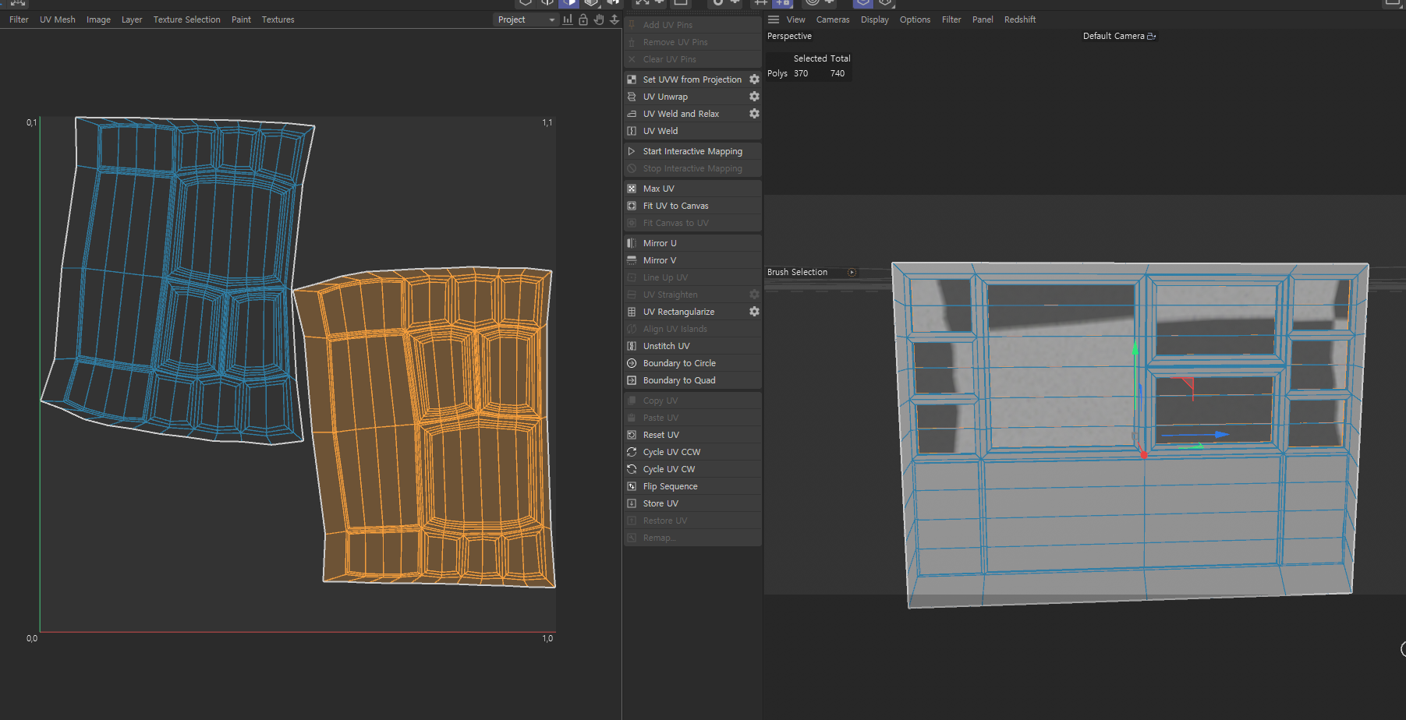Click the Boundary to Circle icon

click(x=632, y=363)
